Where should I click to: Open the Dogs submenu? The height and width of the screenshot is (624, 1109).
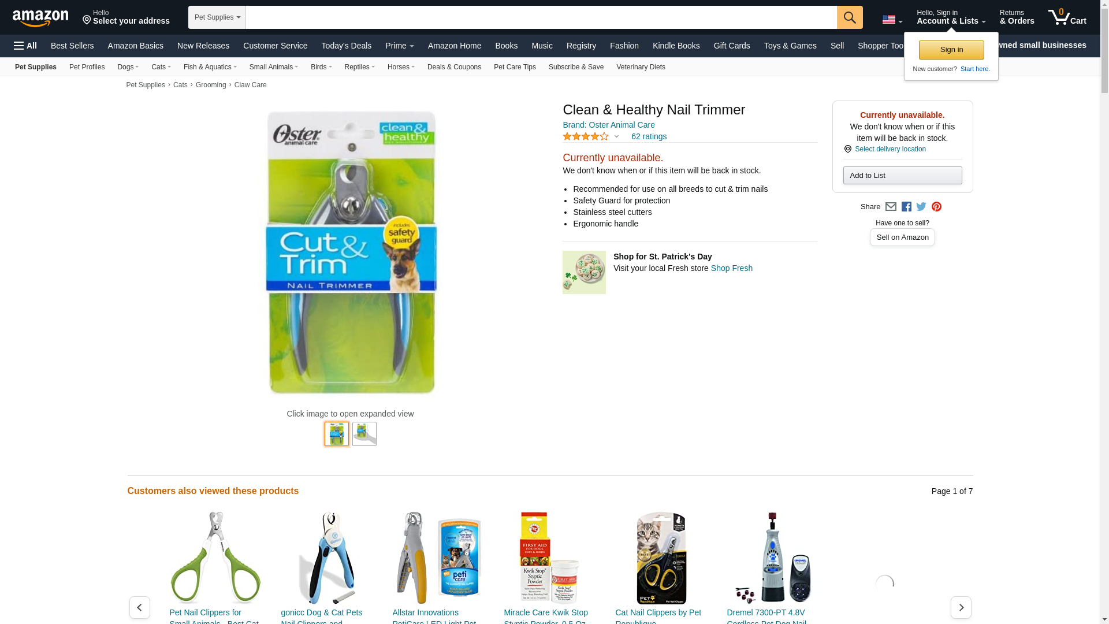pyautogui.click(x=128, y=67)
